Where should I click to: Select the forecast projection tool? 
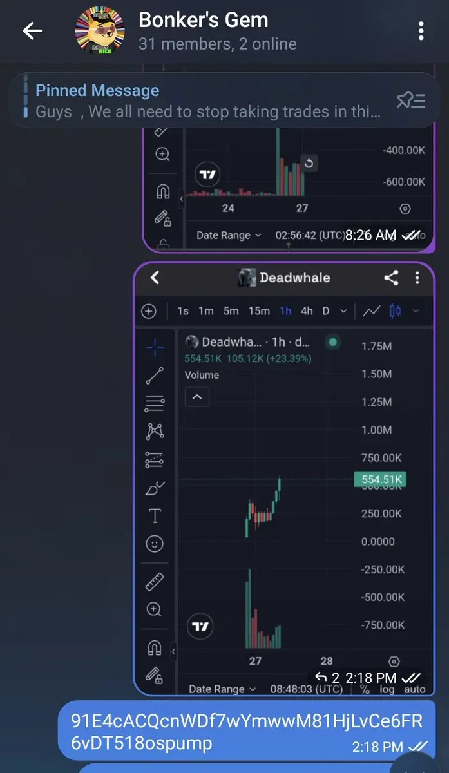[155, 460]
